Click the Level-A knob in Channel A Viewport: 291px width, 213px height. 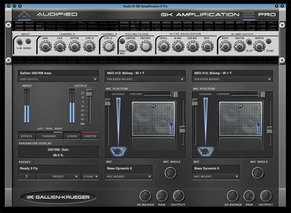108,47
